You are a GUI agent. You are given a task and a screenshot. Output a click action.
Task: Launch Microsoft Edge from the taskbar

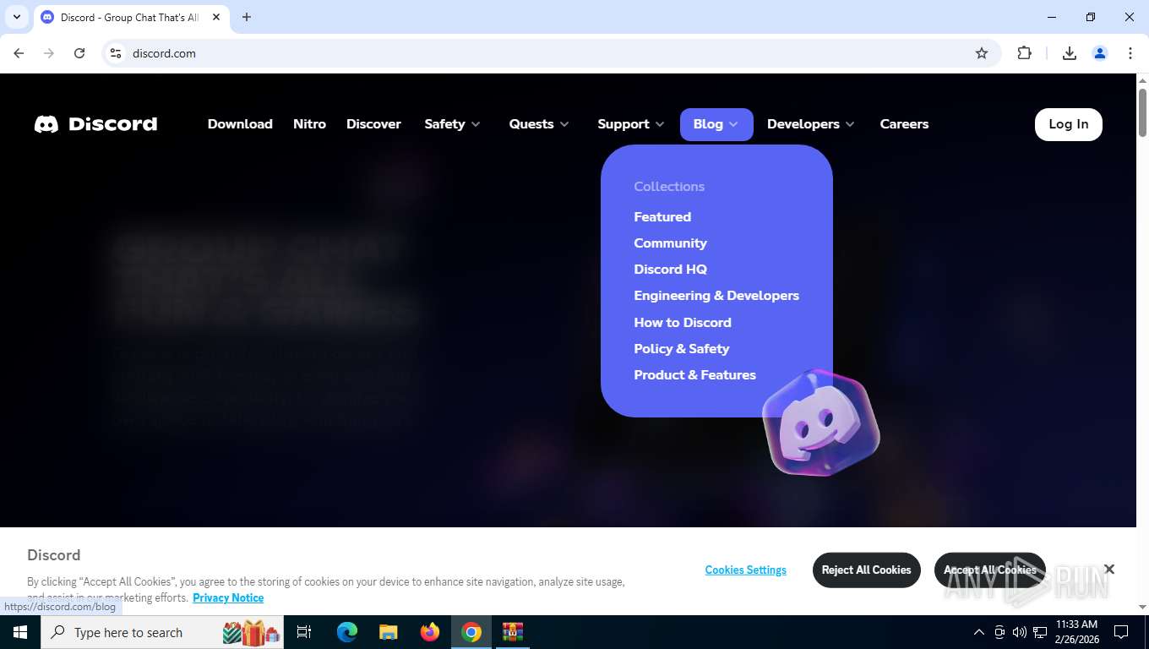347,632
